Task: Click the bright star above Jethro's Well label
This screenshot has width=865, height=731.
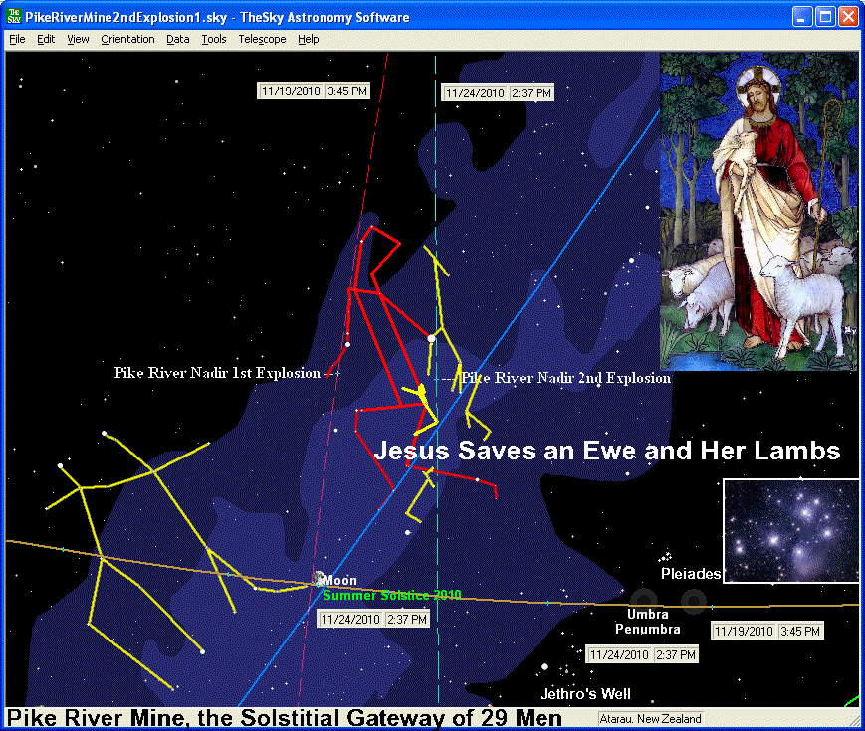Action: pos(544,666)
